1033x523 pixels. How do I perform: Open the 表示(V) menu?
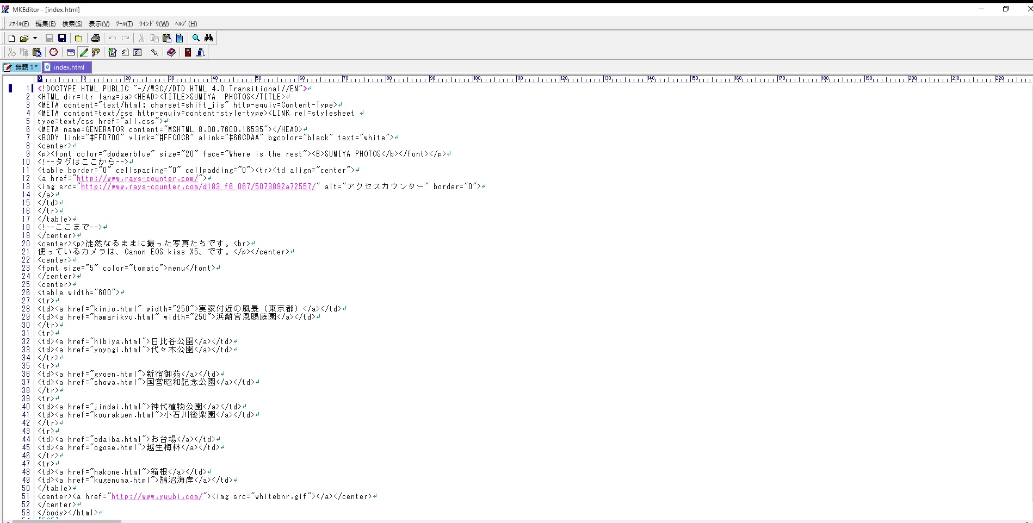point(99,24)
